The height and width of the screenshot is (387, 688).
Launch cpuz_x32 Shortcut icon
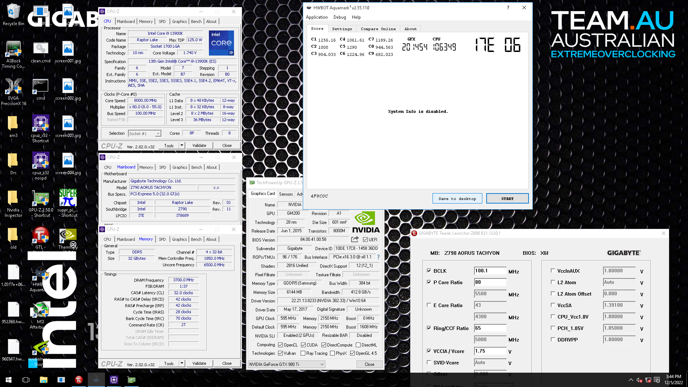[40, 129]
